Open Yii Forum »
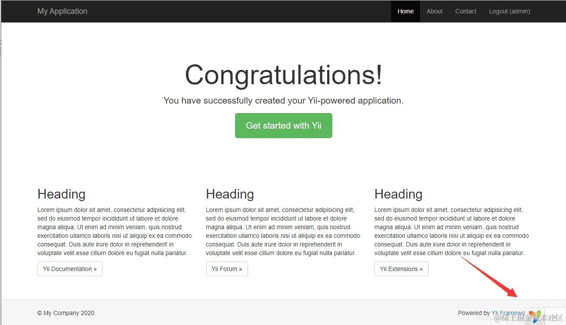Viewport: 566px width, 325px height. [x=227, y=269]
